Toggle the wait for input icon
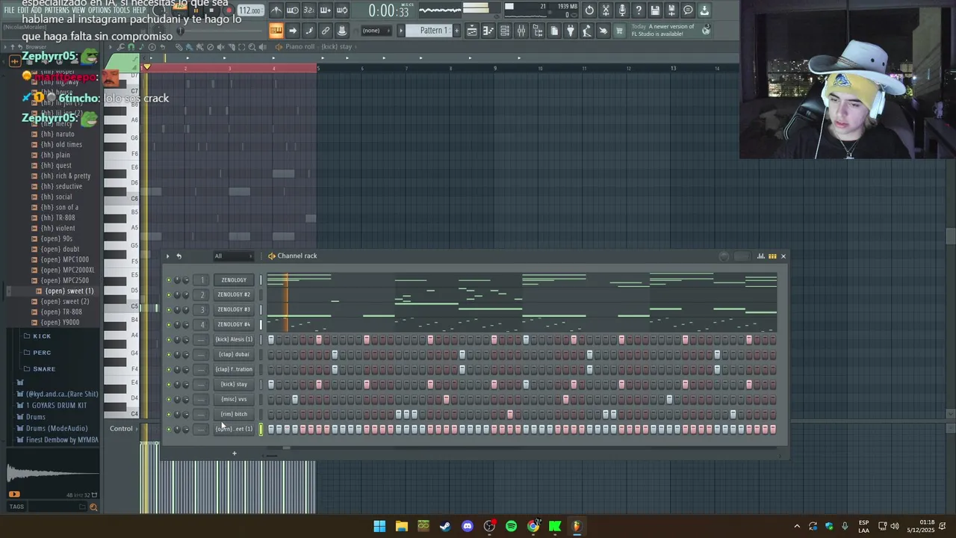956x538 pixels. pos(293,10)
